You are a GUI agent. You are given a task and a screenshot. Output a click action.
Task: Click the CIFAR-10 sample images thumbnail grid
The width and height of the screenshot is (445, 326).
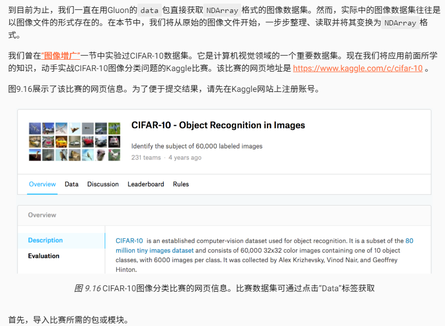click(x=74, y=141)
